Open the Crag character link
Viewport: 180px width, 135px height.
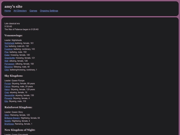[7, 92]
